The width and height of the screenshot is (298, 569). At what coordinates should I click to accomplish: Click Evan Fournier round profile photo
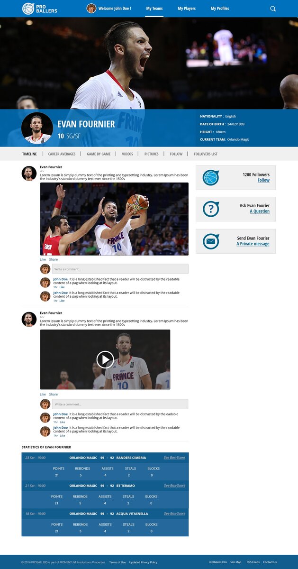(37, 128)
